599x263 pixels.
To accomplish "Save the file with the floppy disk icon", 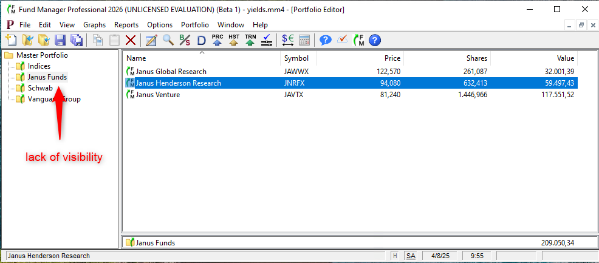I will 60,40.
